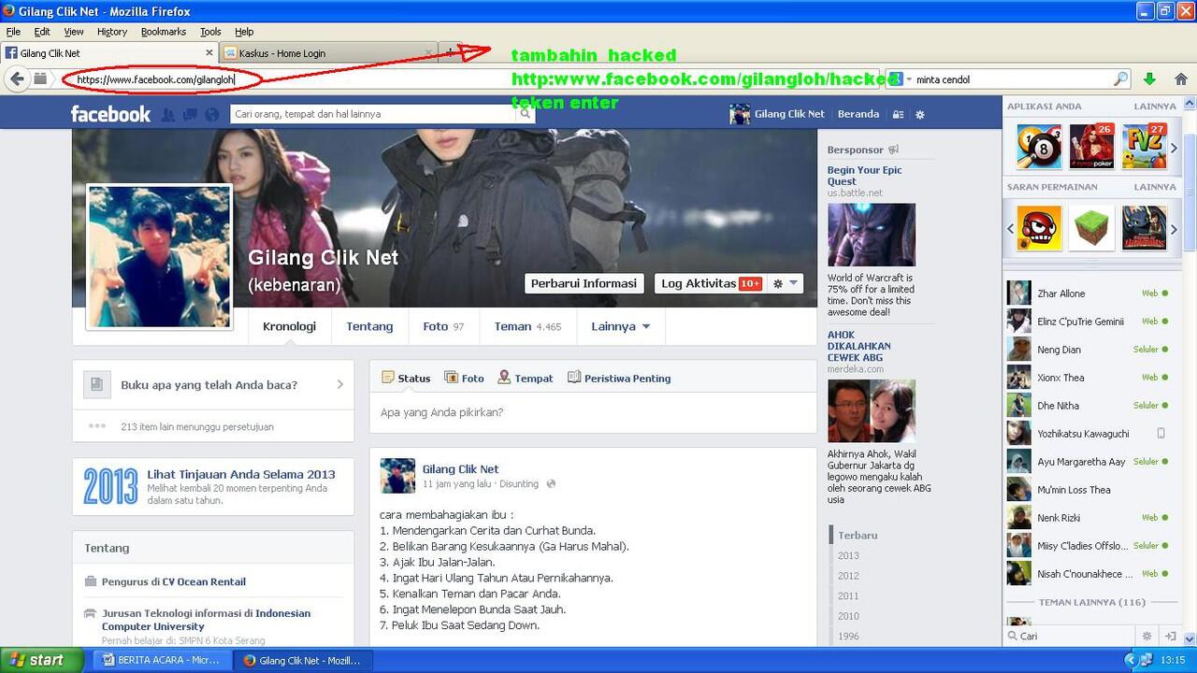
Task: Open the privacy shortcuts lock icon
Action: coord(898,114)
